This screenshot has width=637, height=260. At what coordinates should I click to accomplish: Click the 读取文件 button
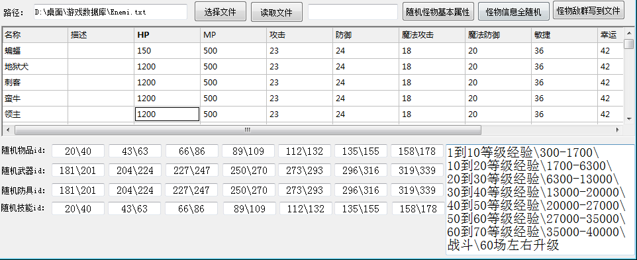[277, 12]
